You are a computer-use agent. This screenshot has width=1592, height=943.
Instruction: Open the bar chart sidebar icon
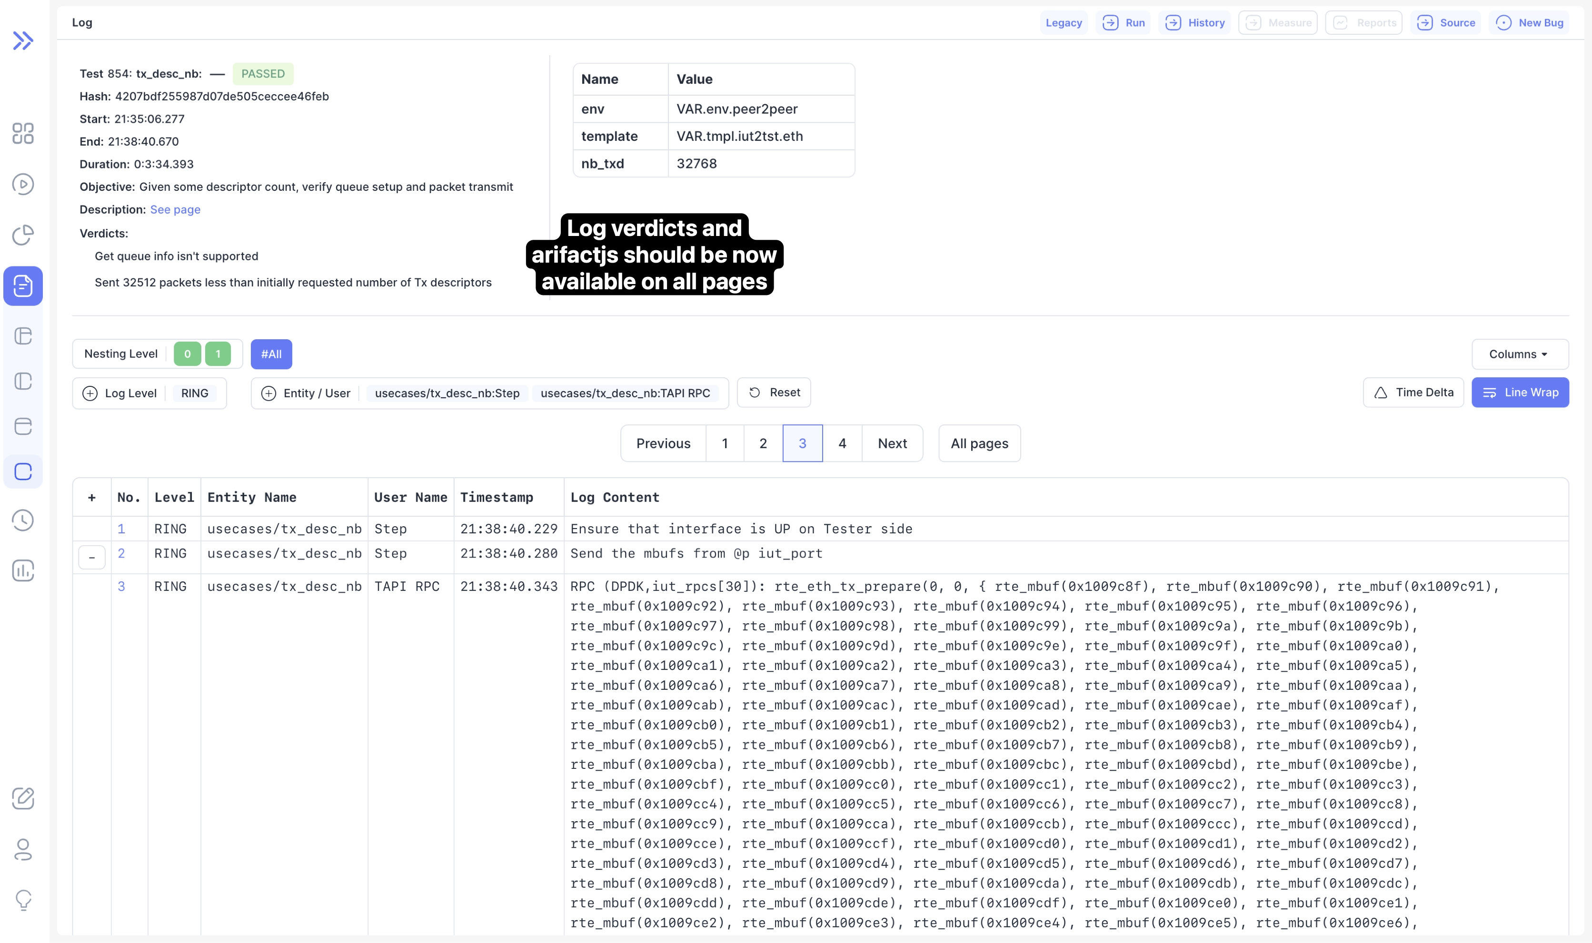coord(23,570)
